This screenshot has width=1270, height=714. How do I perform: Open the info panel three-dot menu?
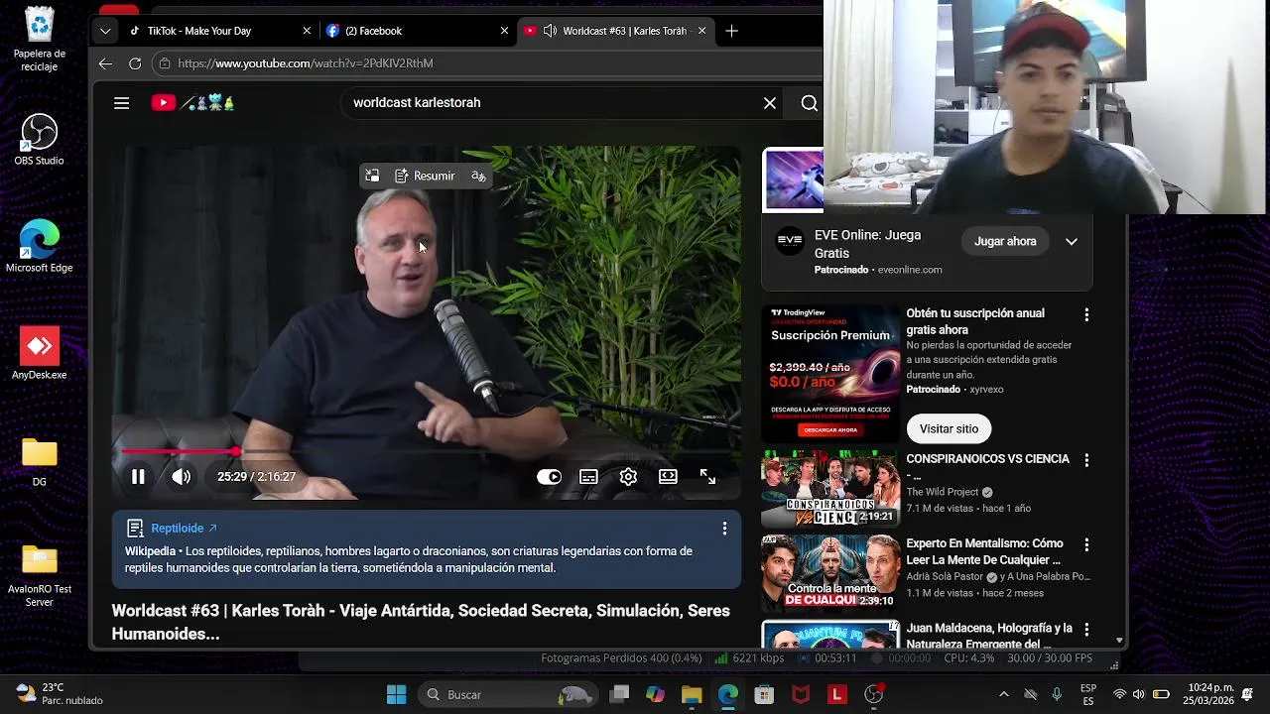coord(724,529)
